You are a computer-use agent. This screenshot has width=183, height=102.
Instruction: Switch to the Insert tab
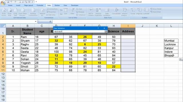(18, 5)
